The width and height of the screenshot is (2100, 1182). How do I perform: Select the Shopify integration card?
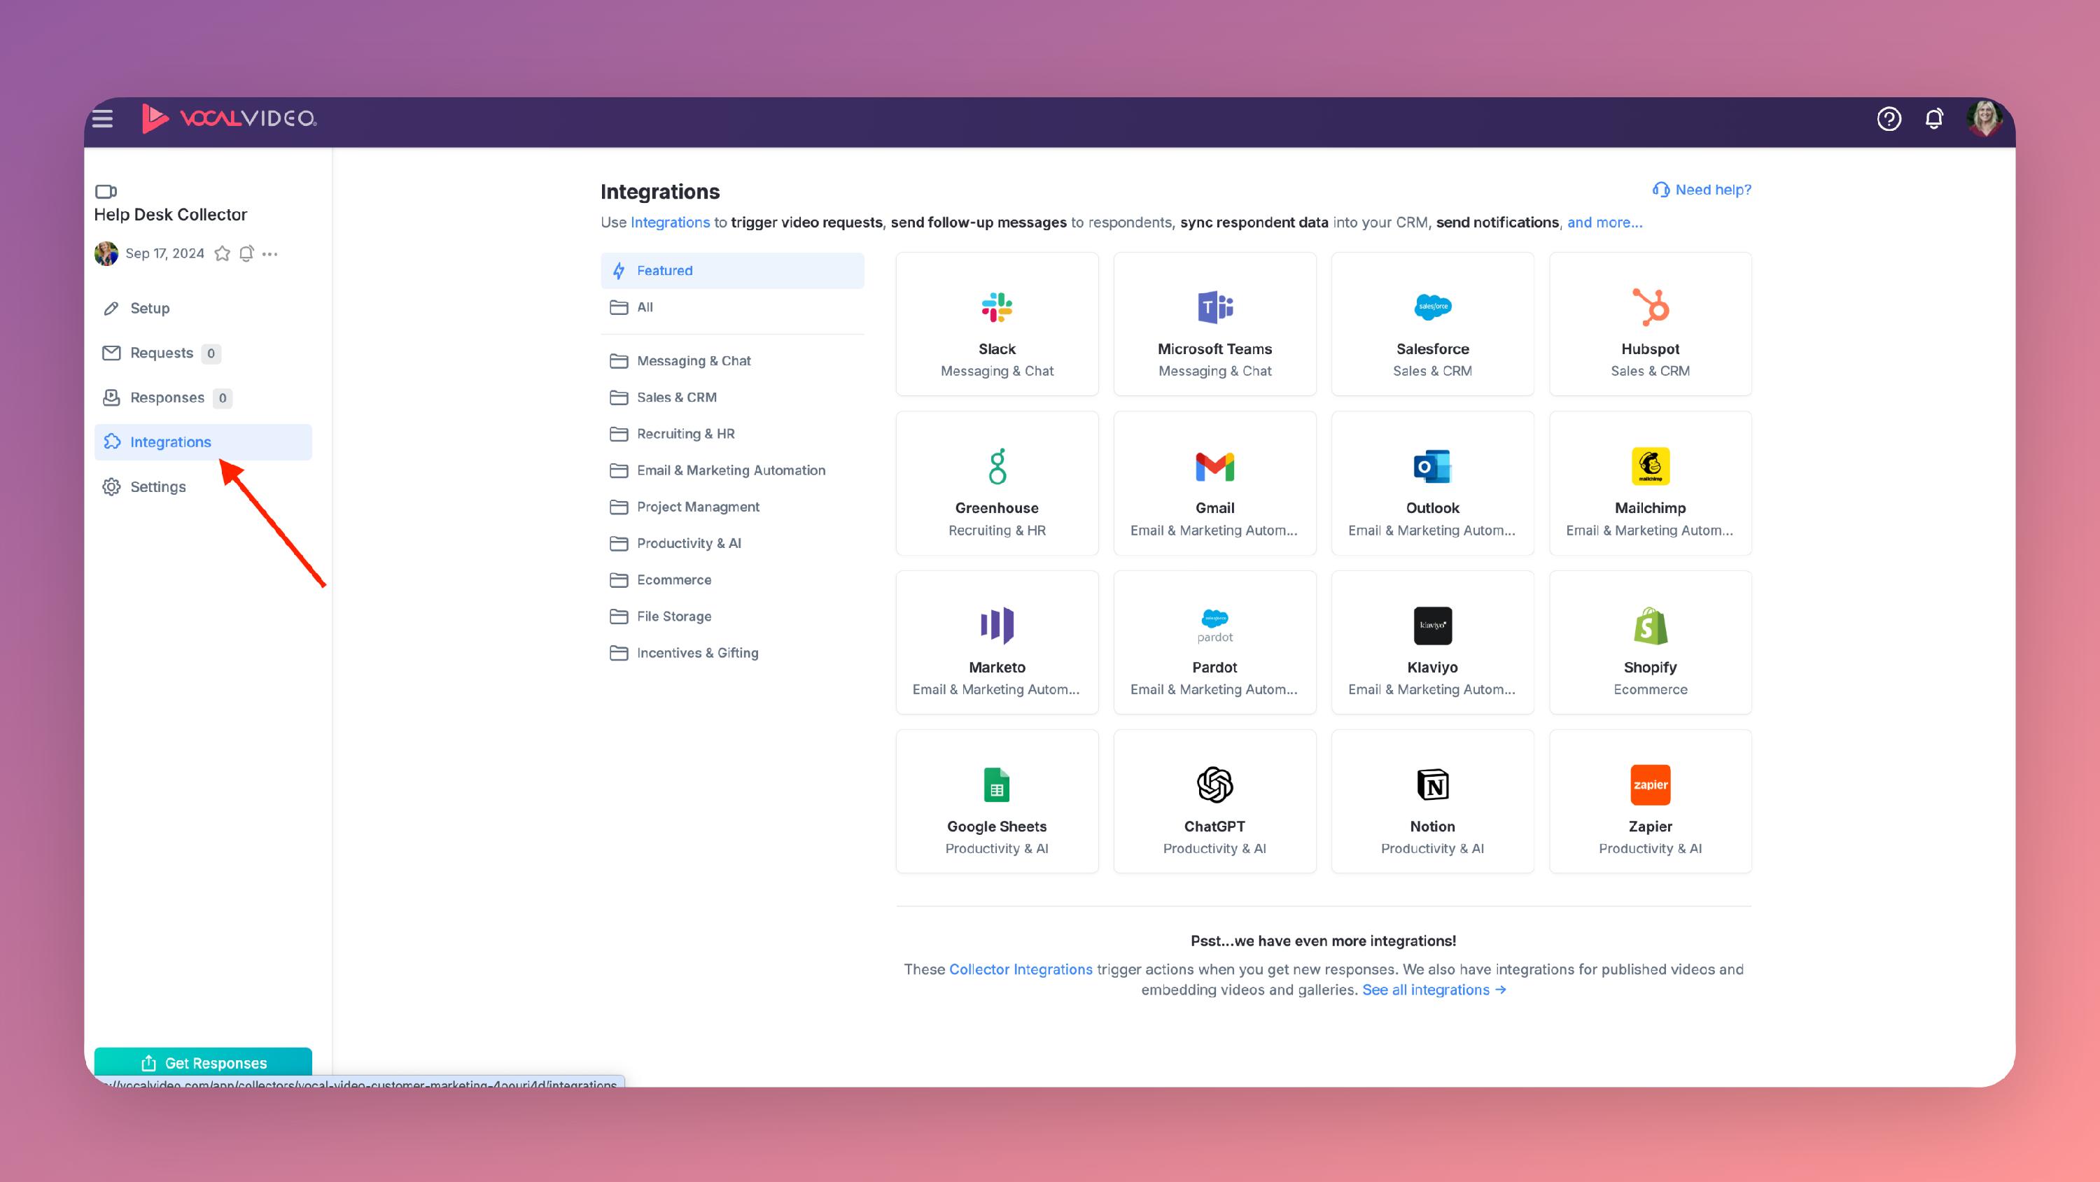coord(1649,642)
